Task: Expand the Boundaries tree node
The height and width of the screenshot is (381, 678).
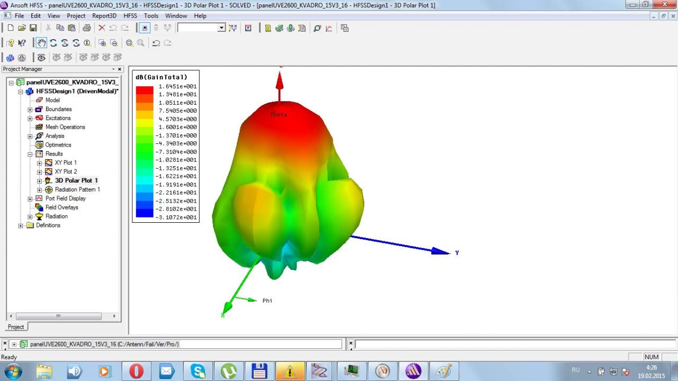Action: (30, 110)
